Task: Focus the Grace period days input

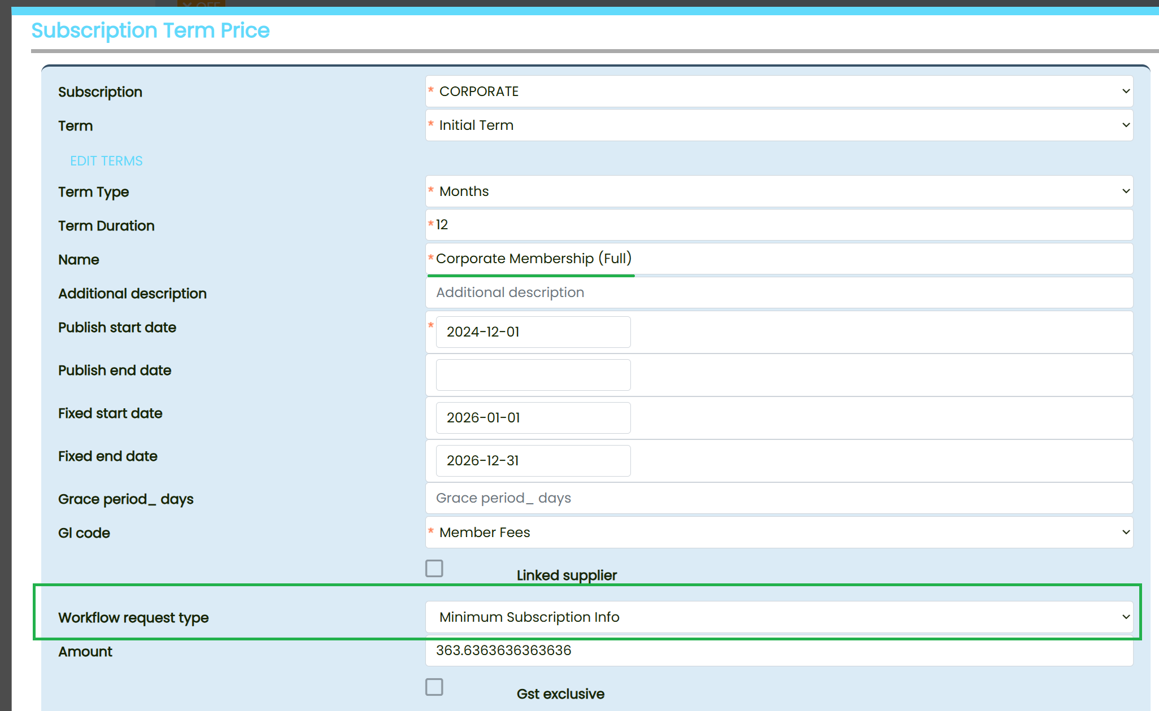Action: 778,498
